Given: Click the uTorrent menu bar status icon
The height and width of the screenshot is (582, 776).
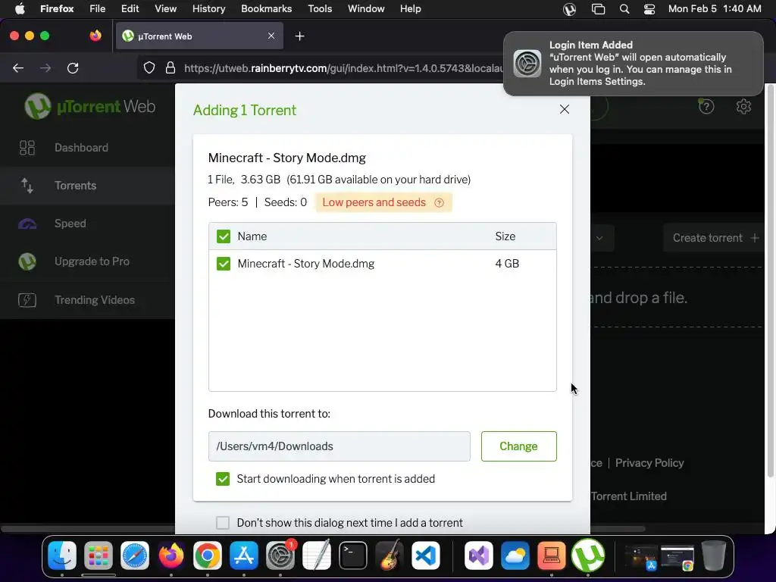Looking at the screenshot, I should coord(569,9).
